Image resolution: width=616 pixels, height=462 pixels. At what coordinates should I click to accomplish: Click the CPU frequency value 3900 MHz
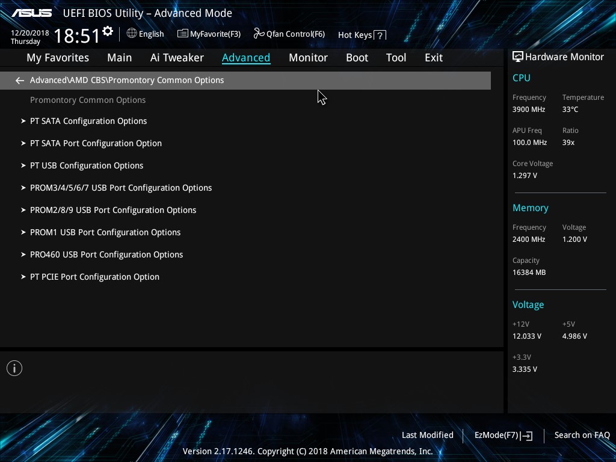point(528,109)
